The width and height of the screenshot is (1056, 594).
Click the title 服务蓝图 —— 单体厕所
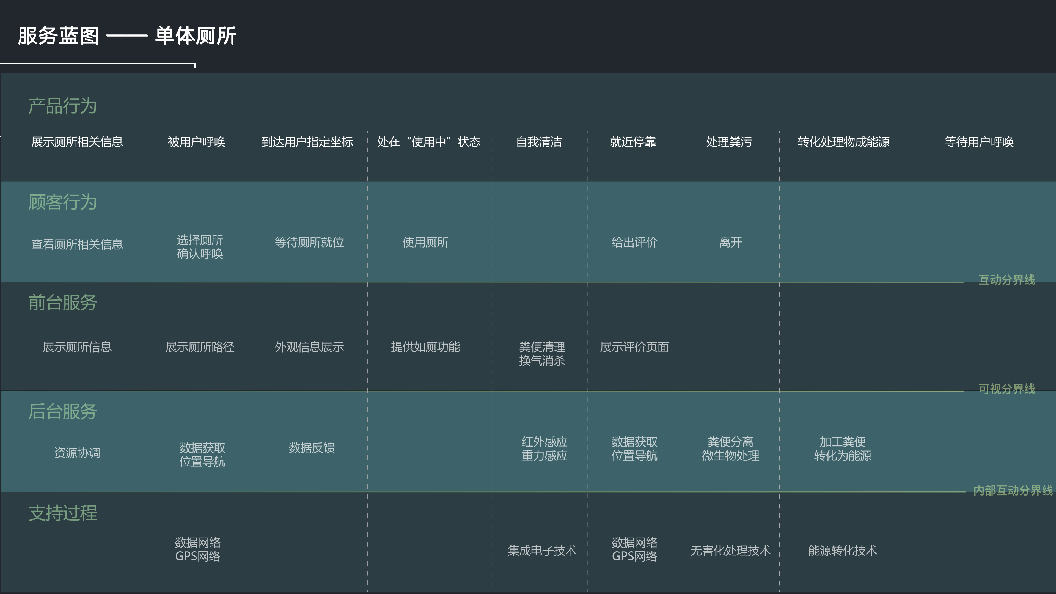click(127, 36)
